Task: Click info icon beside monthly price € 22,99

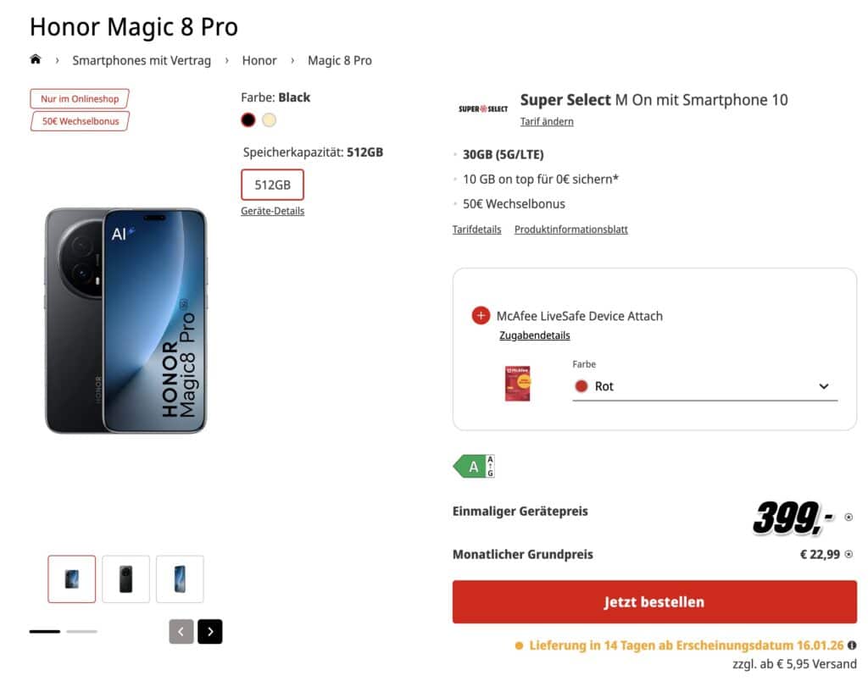Action: 849,555
